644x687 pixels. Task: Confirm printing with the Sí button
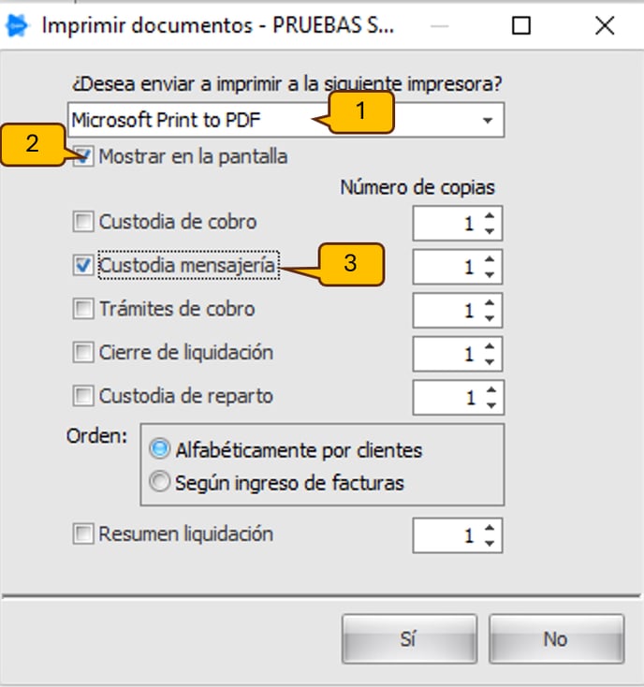coord(409,639)
